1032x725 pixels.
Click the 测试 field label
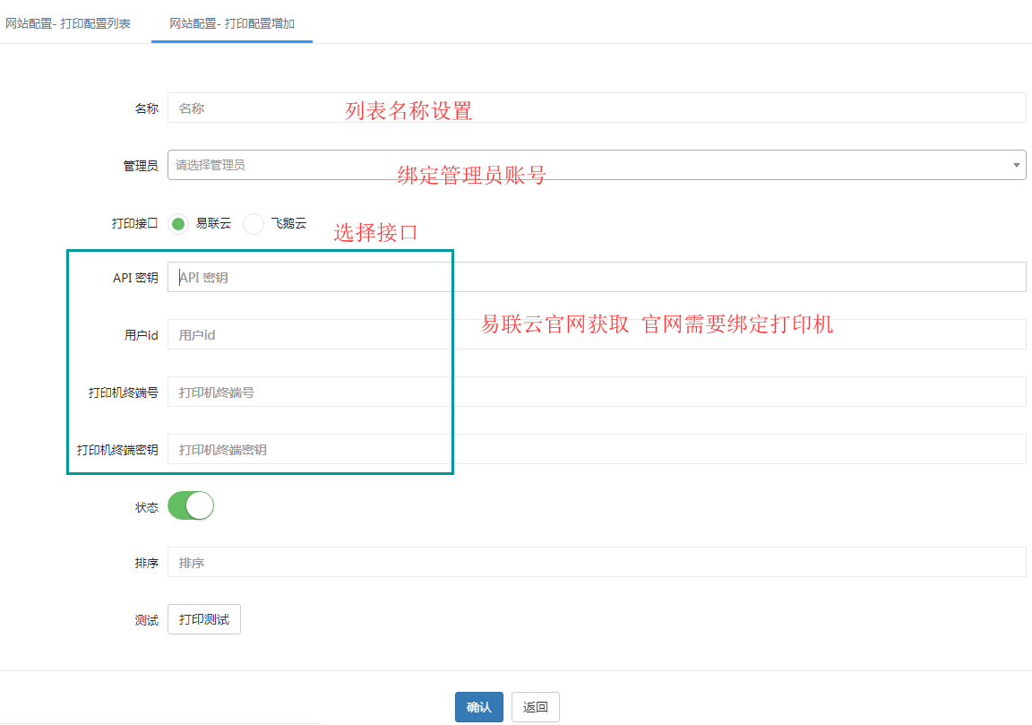click(147, 620)
